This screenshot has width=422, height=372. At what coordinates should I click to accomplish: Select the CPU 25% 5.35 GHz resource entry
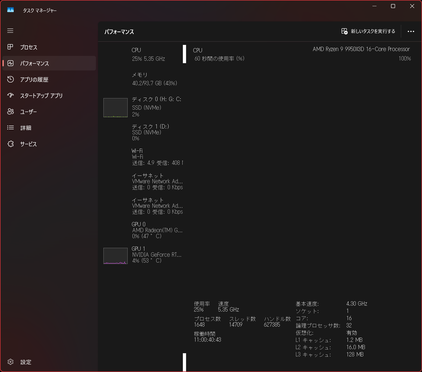click(142, 54)
